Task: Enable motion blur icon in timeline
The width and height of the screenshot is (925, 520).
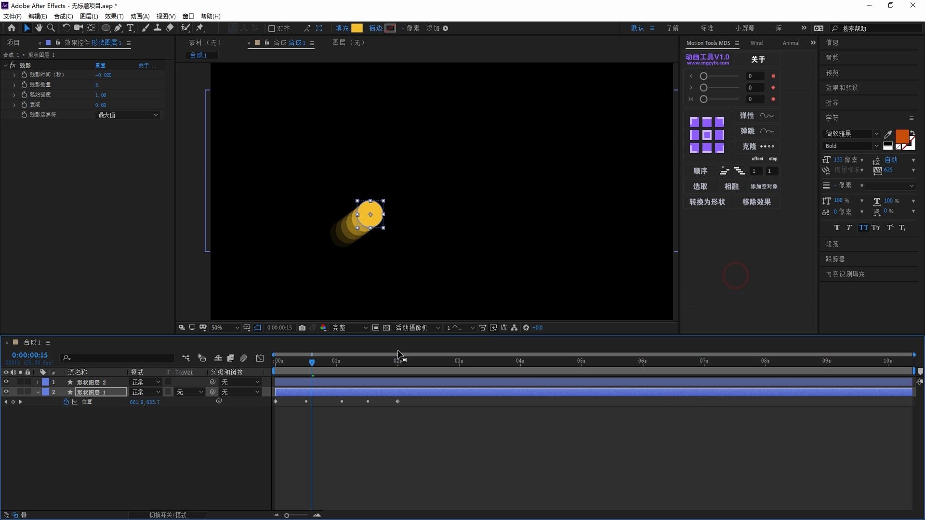Action: [x=244, y=358]
